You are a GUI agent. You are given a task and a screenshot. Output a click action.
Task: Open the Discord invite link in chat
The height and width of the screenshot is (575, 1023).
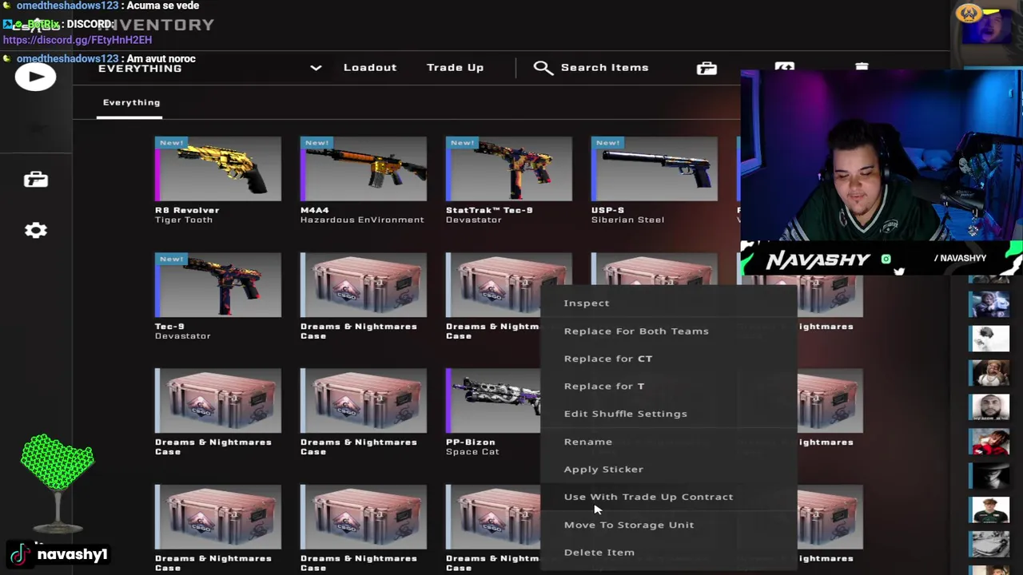[78, 40]
